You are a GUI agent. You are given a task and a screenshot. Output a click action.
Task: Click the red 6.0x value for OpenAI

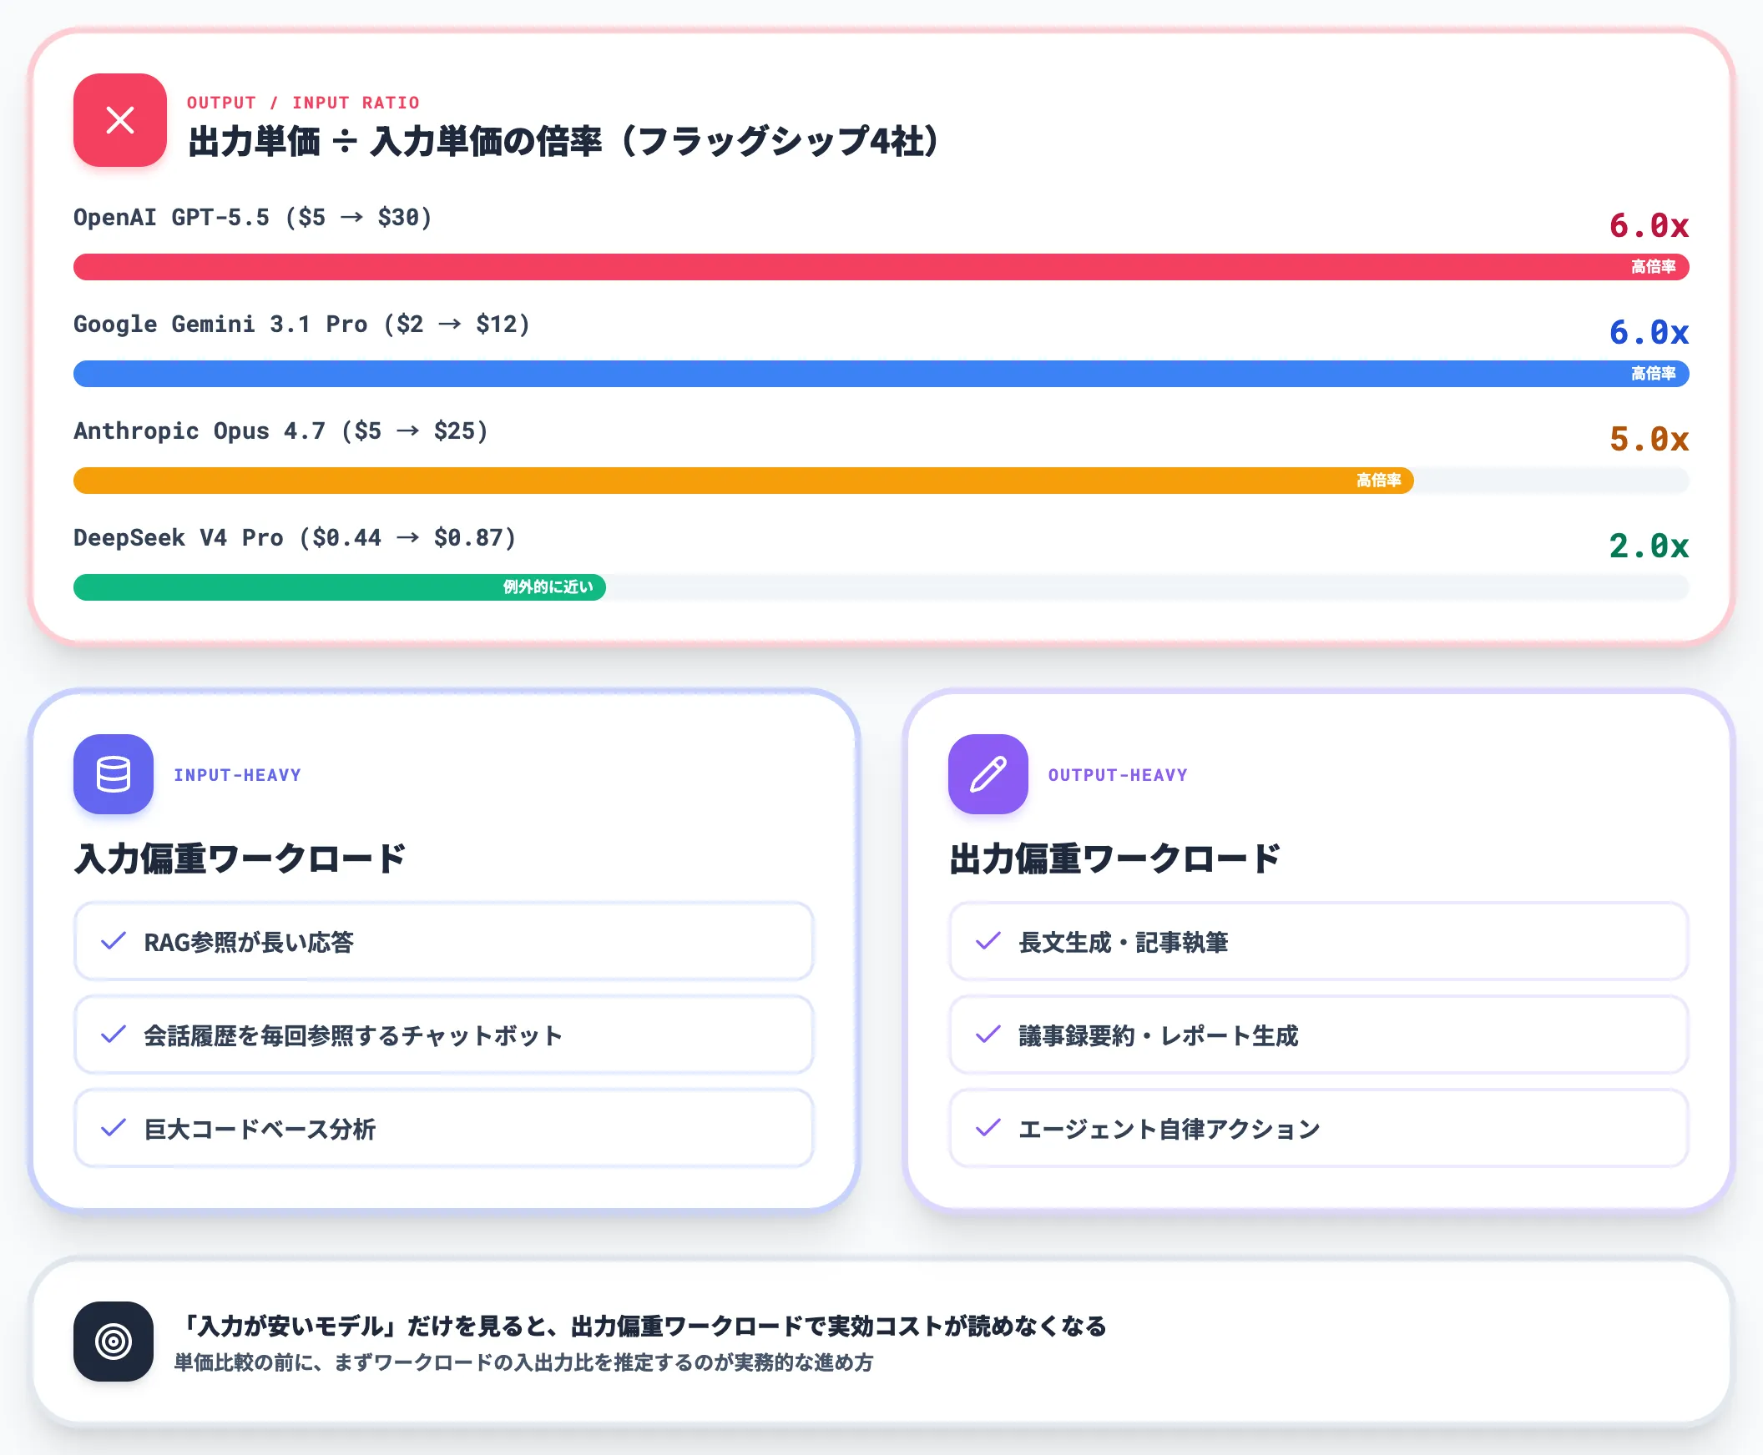point(1649,225)
